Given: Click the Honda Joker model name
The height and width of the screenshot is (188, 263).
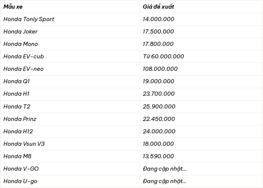Looking at the screenshot, I should pyautogui.click(x=20, y=32).
